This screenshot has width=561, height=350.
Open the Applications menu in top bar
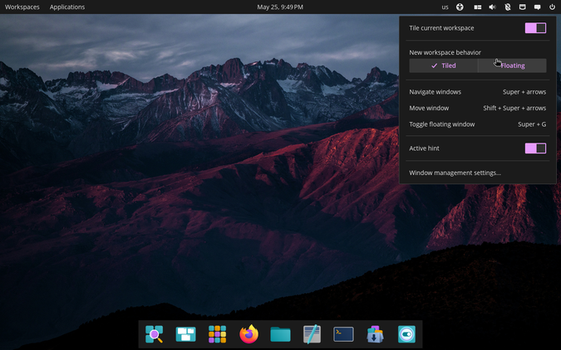click(x=67, y=7)
